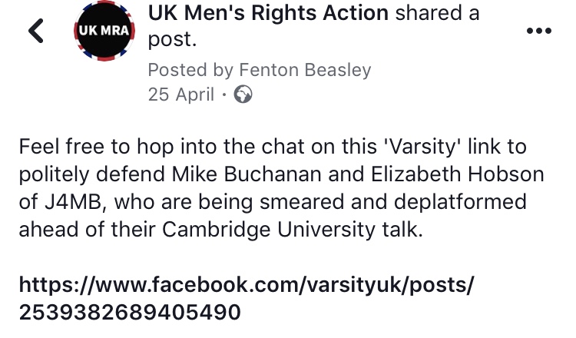
Task: Click the 'Posted by Fenton Beasley' line
Action: [259, 70]
